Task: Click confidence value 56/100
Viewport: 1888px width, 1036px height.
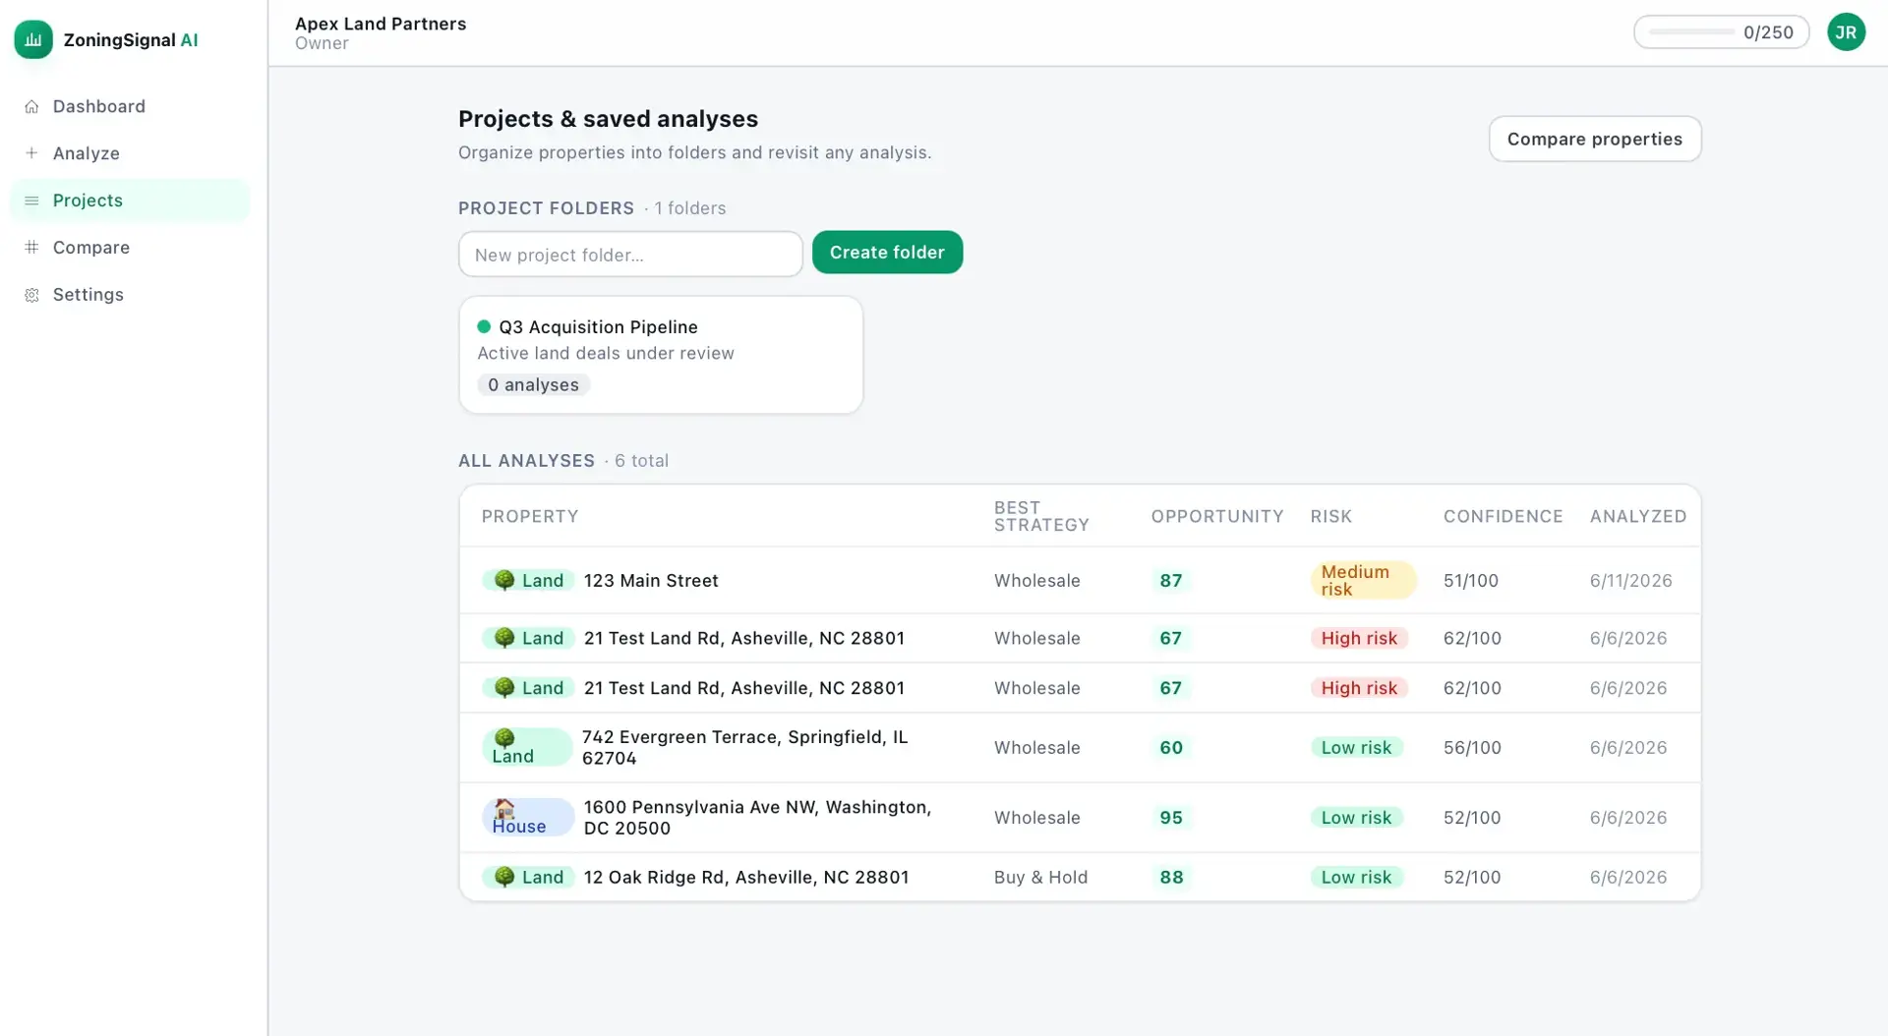Action: pos(1472,748)
